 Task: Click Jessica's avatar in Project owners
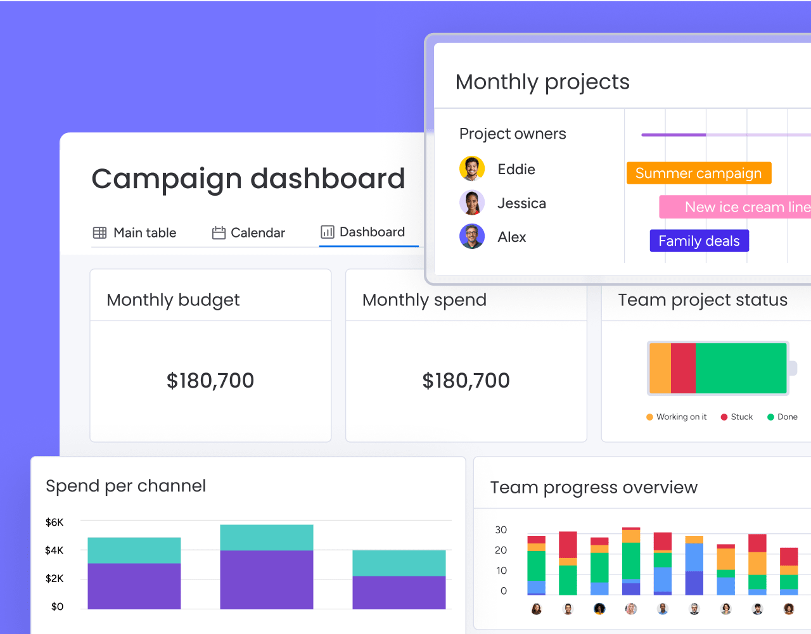(472, 203)
